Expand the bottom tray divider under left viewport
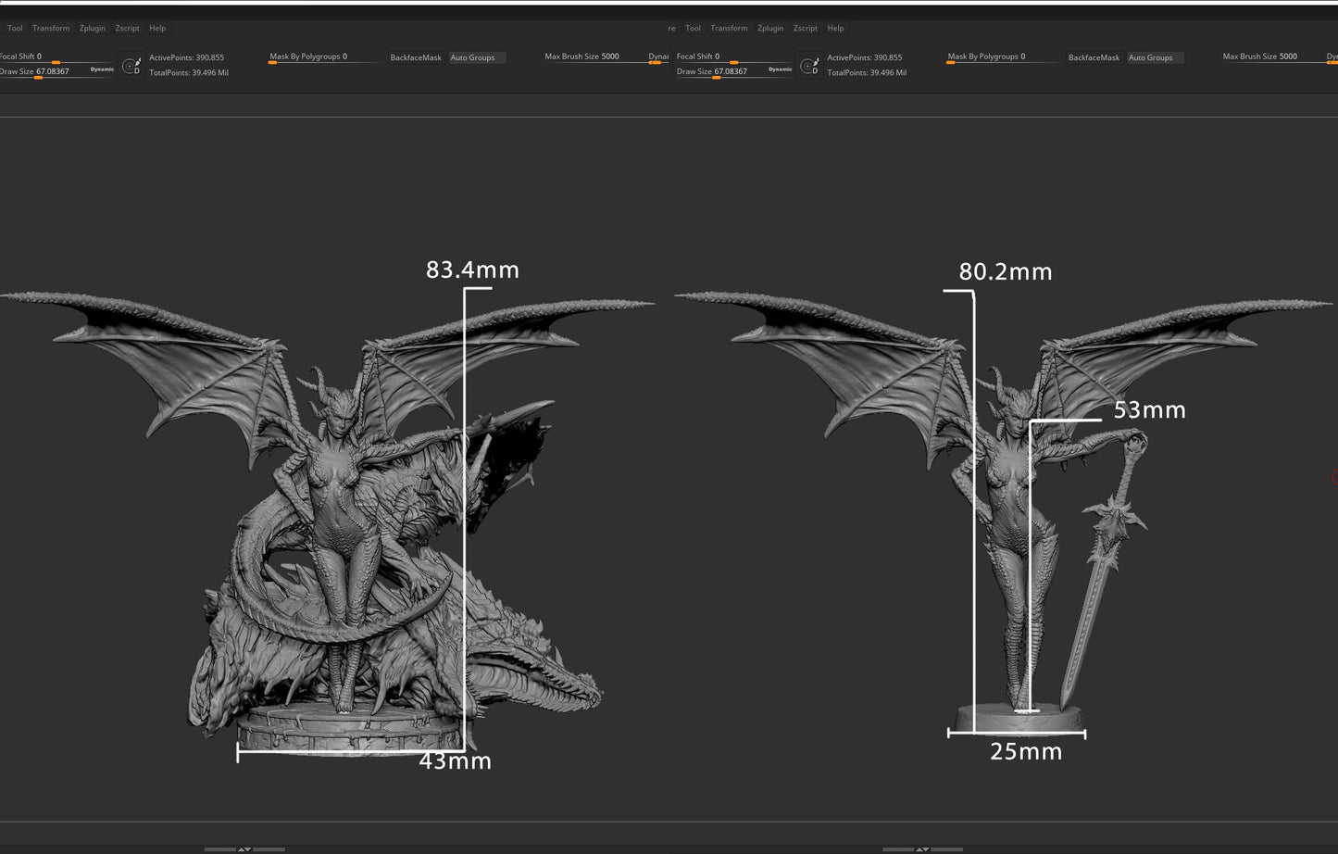The height and width of the screenshot is (854, 1338). pos(244,848)
